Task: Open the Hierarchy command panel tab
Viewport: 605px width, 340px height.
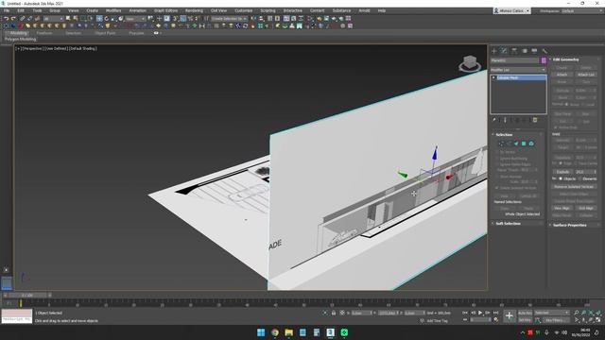Action: [x=514, y=51]
